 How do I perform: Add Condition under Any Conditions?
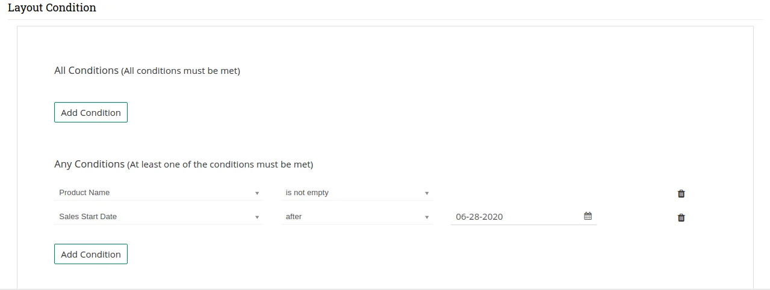pos(91,254)
